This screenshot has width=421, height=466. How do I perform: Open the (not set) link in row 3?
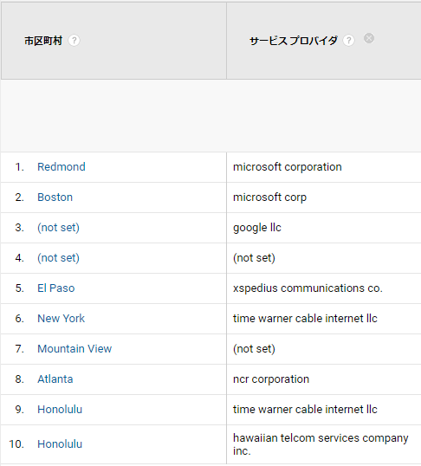pyautogui.click(x=58, y=228)
